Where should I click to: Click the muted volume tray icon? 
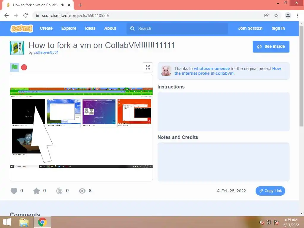click(x=262, y=223)
